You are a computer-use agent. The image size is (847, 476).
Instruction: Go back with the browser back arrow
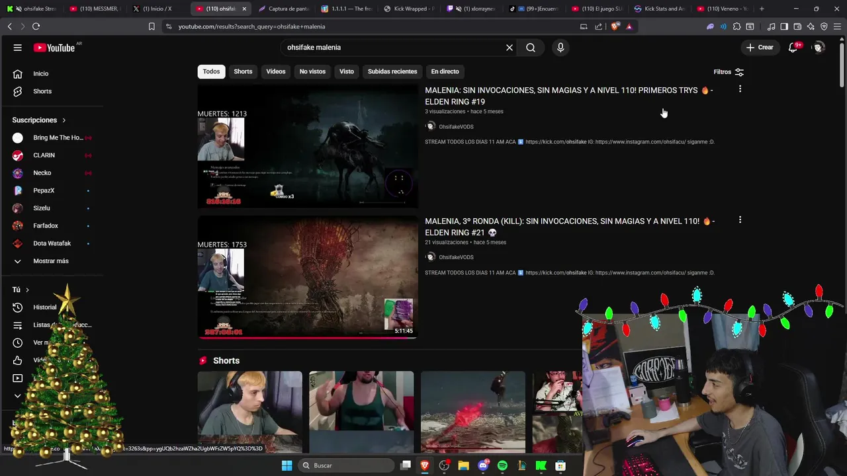[9, 26]
